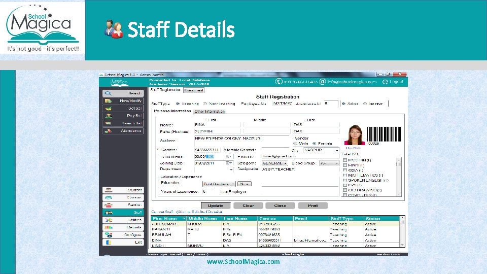Click the Clear button
The image size is (487, 274).
(x=248, y=205)
